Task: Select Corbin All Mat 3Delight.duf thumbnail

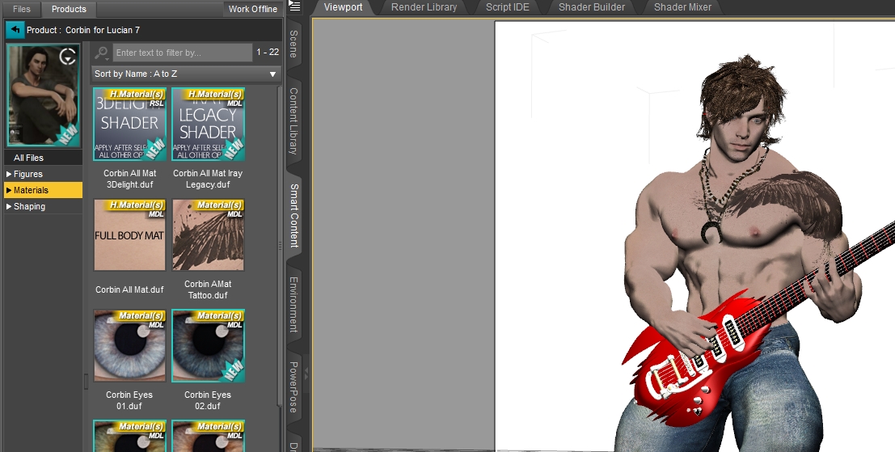Action: pos(129,124)
